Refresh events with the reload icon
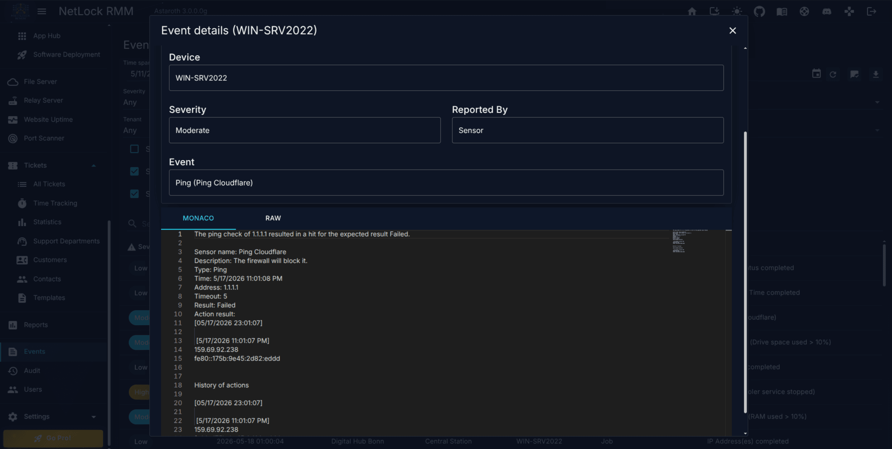Viewport: 892px width, 449px height. click(x=833, y=74)
